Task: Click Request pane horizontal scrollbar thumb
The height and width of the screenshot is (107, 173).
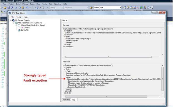Action: point(108,57)
